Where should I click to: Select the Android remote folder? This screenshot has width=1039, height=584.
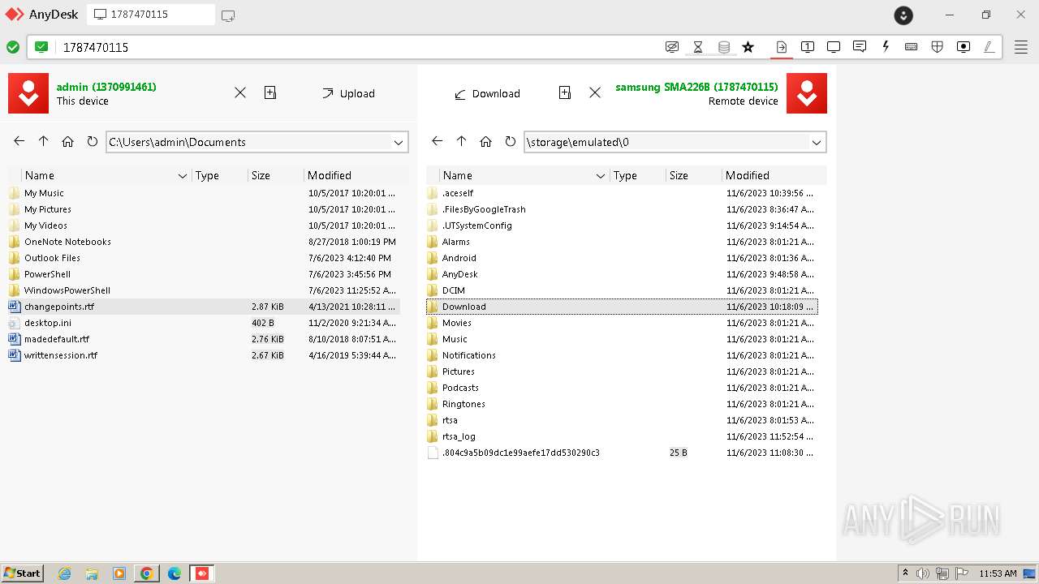621,258
